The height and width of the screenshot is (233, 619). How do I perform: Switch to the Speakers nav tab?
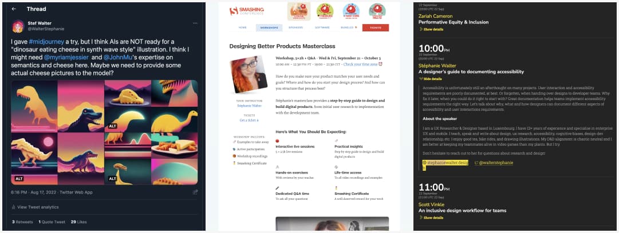tap(295, 27)
